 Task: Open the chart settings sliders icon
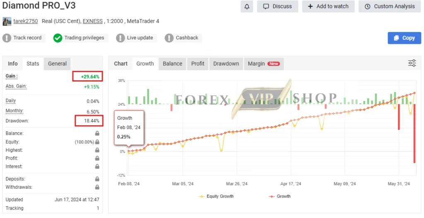[412, 63]
